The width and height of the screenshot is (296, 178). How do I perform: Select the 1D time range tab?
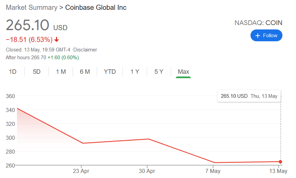tap(13, 72)
